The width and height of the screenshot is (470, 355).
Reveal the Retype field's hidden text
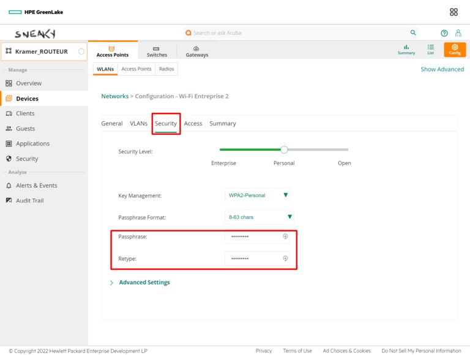[x=285, y=259]
